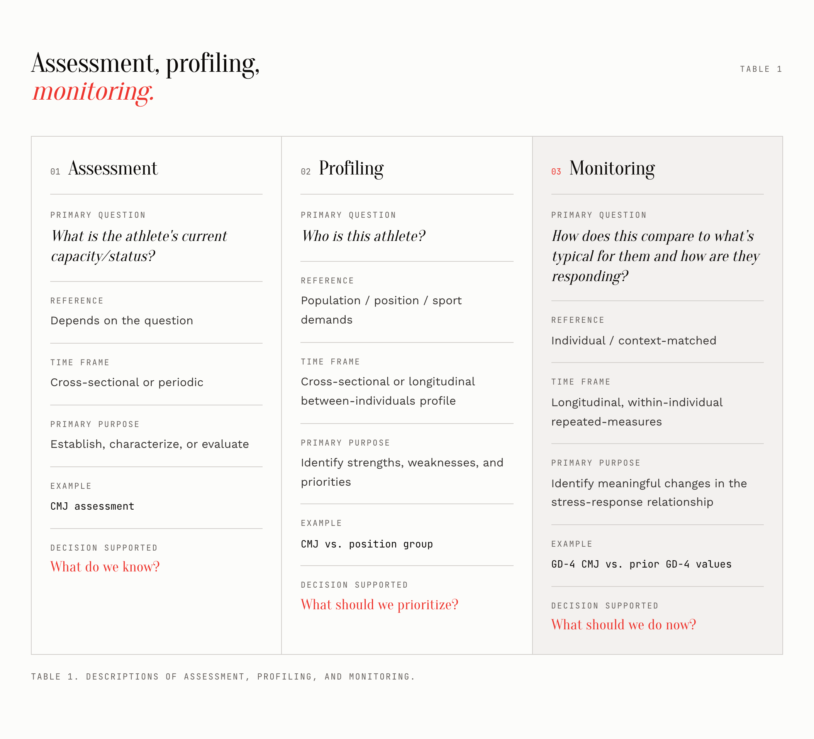Click 'Population / position / sport demands' text
Viewport: 814px width, 739px height.
tap(381, 310)
